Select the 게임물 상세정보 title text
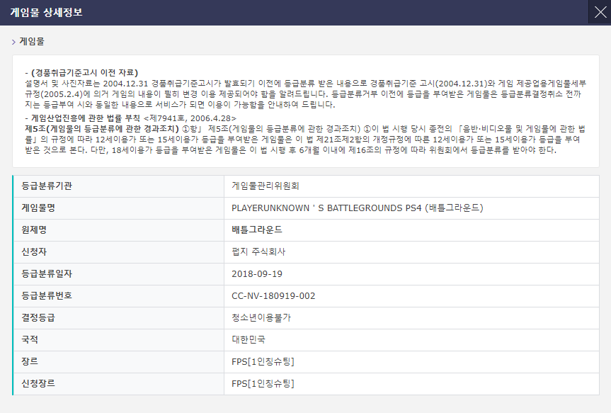Screen dimensions: 611x413 point(46,12)
